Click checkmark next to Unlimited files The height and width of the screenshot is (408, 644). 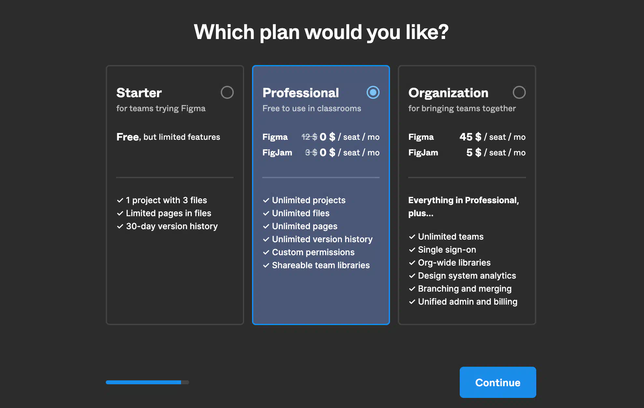click(266, 213)
